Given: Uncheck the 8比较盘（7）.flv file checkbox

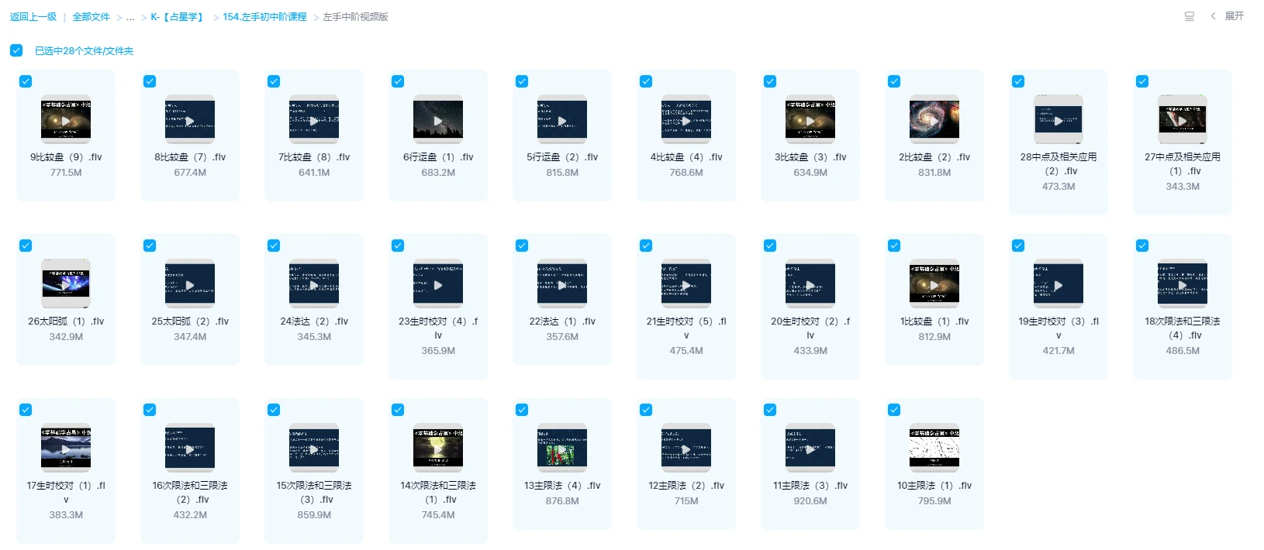Looking at the screenshot, I should click(x=150, y=81).
